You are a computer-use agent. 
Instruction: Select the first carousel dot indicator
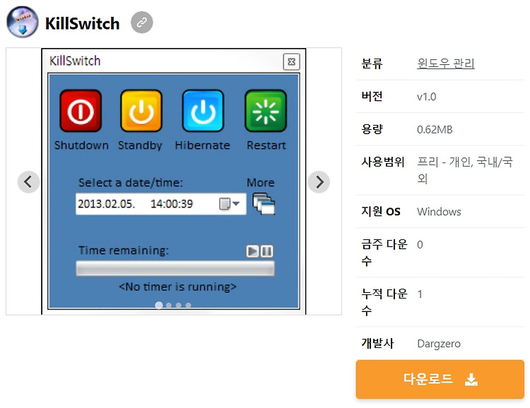coord(158,306)
